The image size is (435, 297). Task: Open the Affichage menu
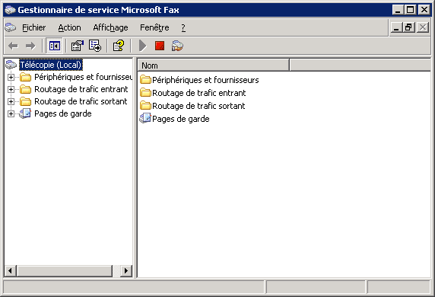click(x=110, y=27)
